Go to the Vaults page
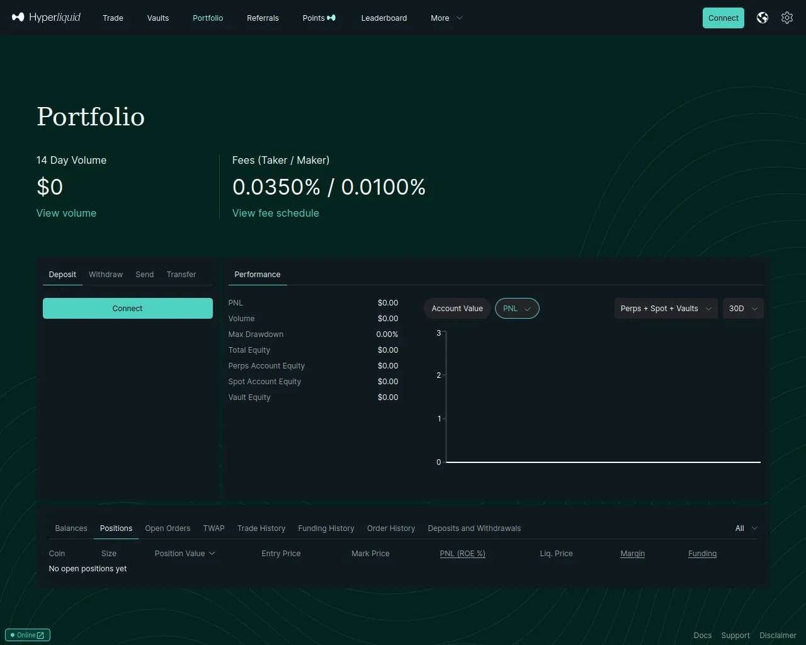Image resolution: width=806 pixels, height=645 pixels. pyautogui.click(x=158, y=18)
